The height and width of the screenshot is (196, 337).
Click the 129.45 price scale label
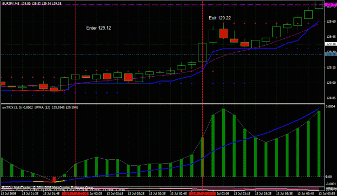click(331, 37)
